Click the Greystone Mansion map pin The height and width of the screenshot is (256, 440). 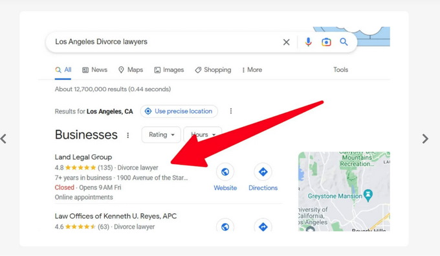[x=368, y=195]
